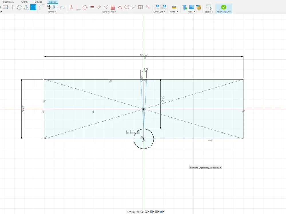Screen dimensions: 286x214
Task: Click the Insert Canvas image icon
Action: (x=192, y=7)
